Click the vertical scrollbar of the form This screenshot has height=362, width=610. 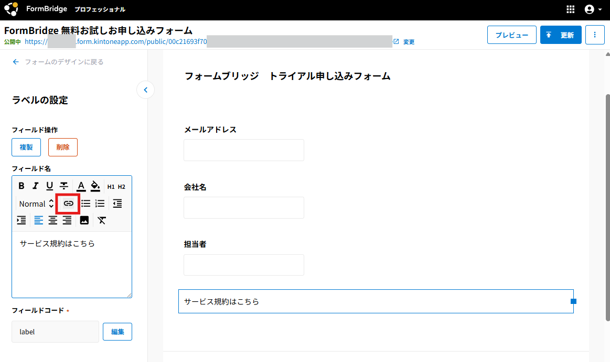point(607,208)
